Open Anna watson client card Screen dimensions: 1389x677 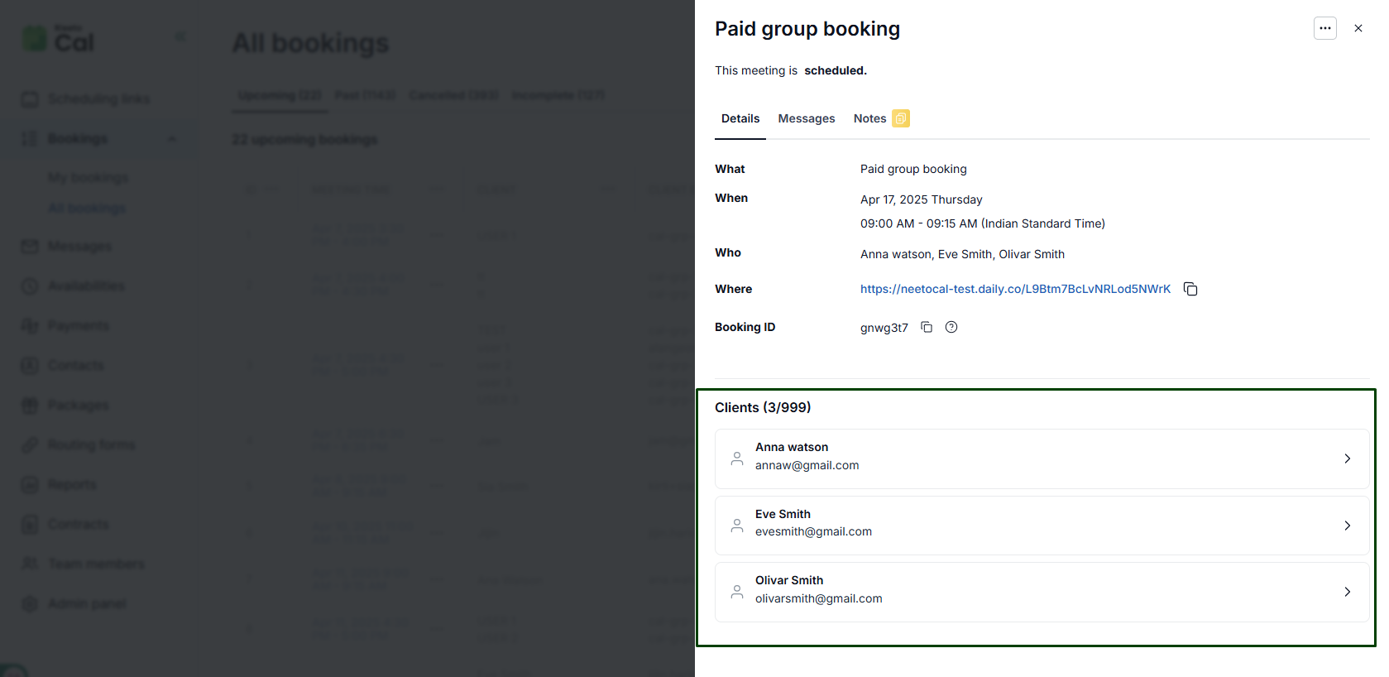(1042, 459)
